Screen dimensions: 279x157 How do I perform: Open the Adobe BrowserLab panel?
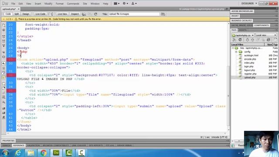[x=242, y=11]
